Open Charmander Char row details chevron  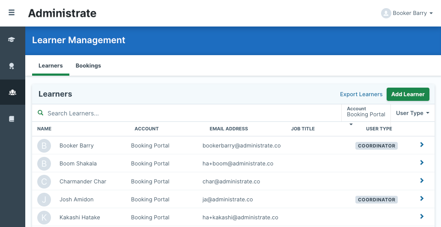click(422, 181)
